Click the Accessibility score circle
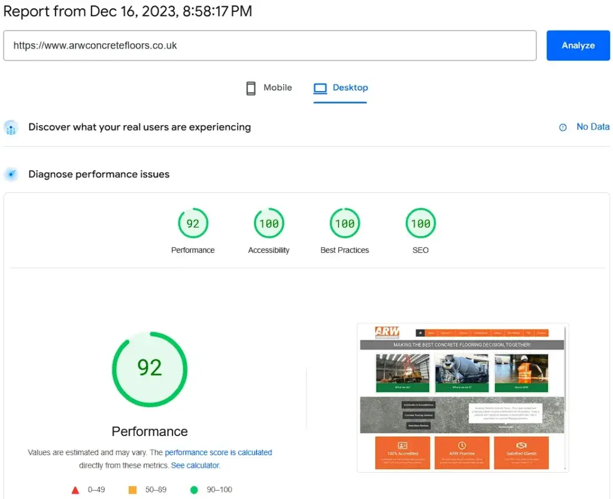The image size is (613, 499). coord(268,223)
